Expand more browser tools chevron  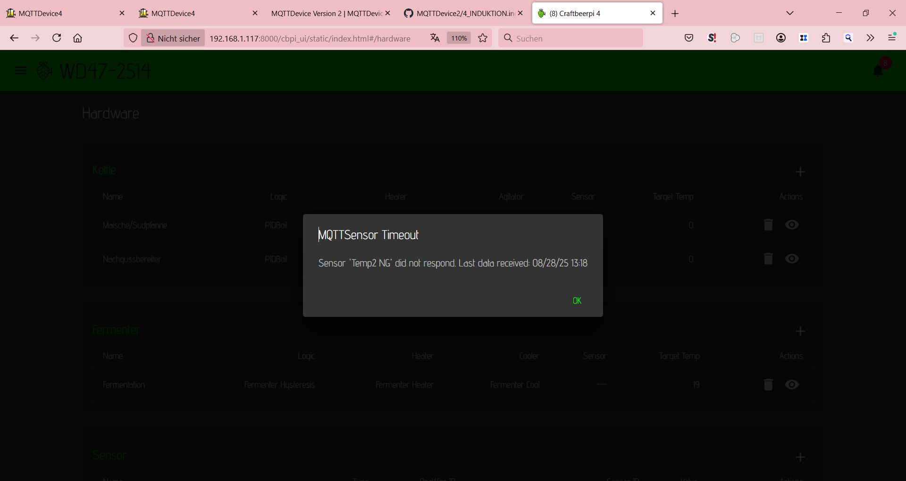(x=870, y=38)
